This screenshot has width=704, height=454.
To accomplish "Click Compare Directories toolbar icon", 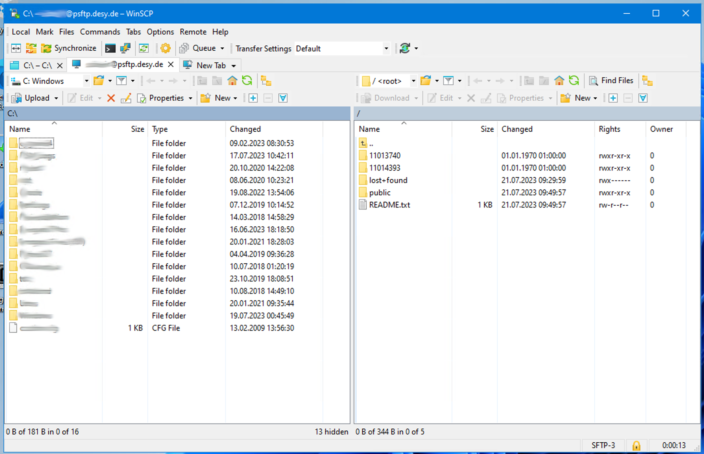I will coord(16,49).
